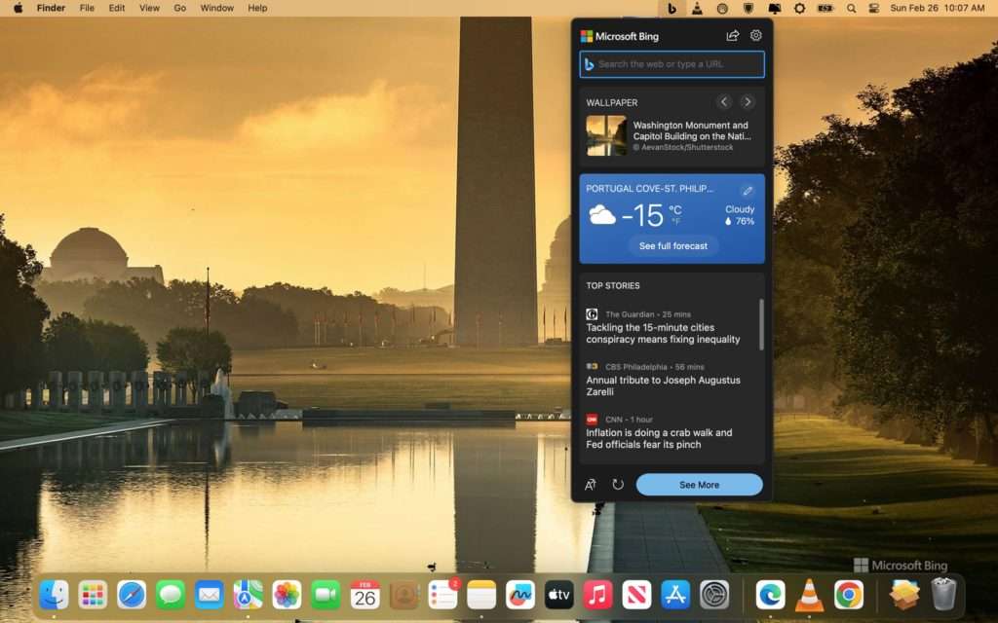Launch Music from the Dock
Viewport: 998px width, 623px height.
pyautogui.click(x=597, y=595)
